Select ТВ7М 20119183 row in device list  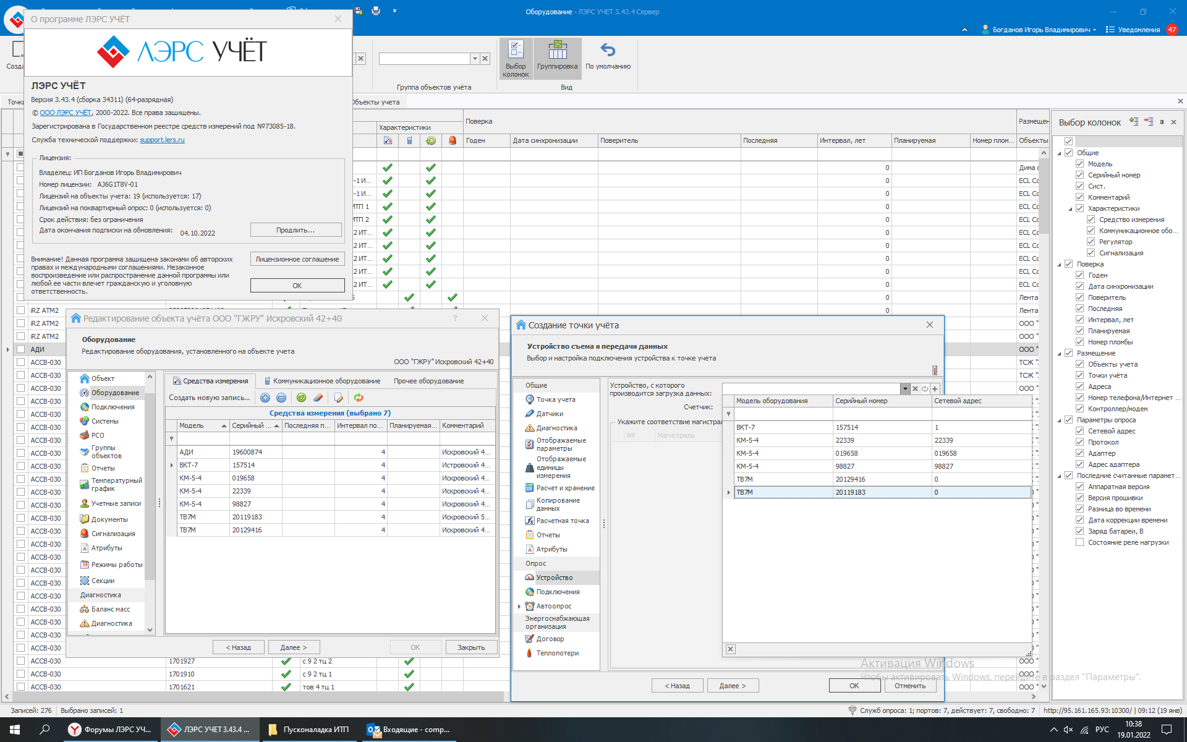coord(882,492)
